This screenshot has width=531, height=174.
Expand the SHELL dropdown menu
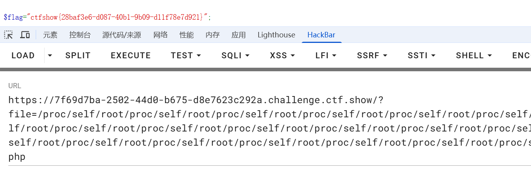474,56
